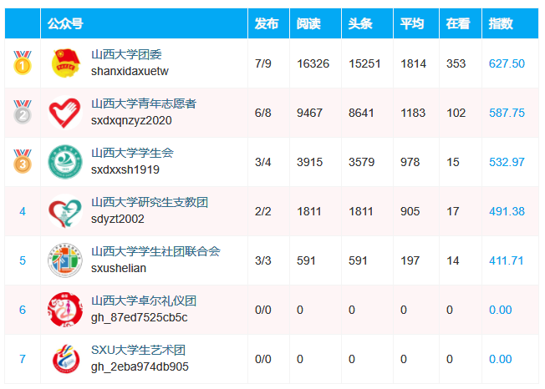Open the 山西大学团委 avatar logo
This screenshot has height=389, width=545.
[65, 63]
